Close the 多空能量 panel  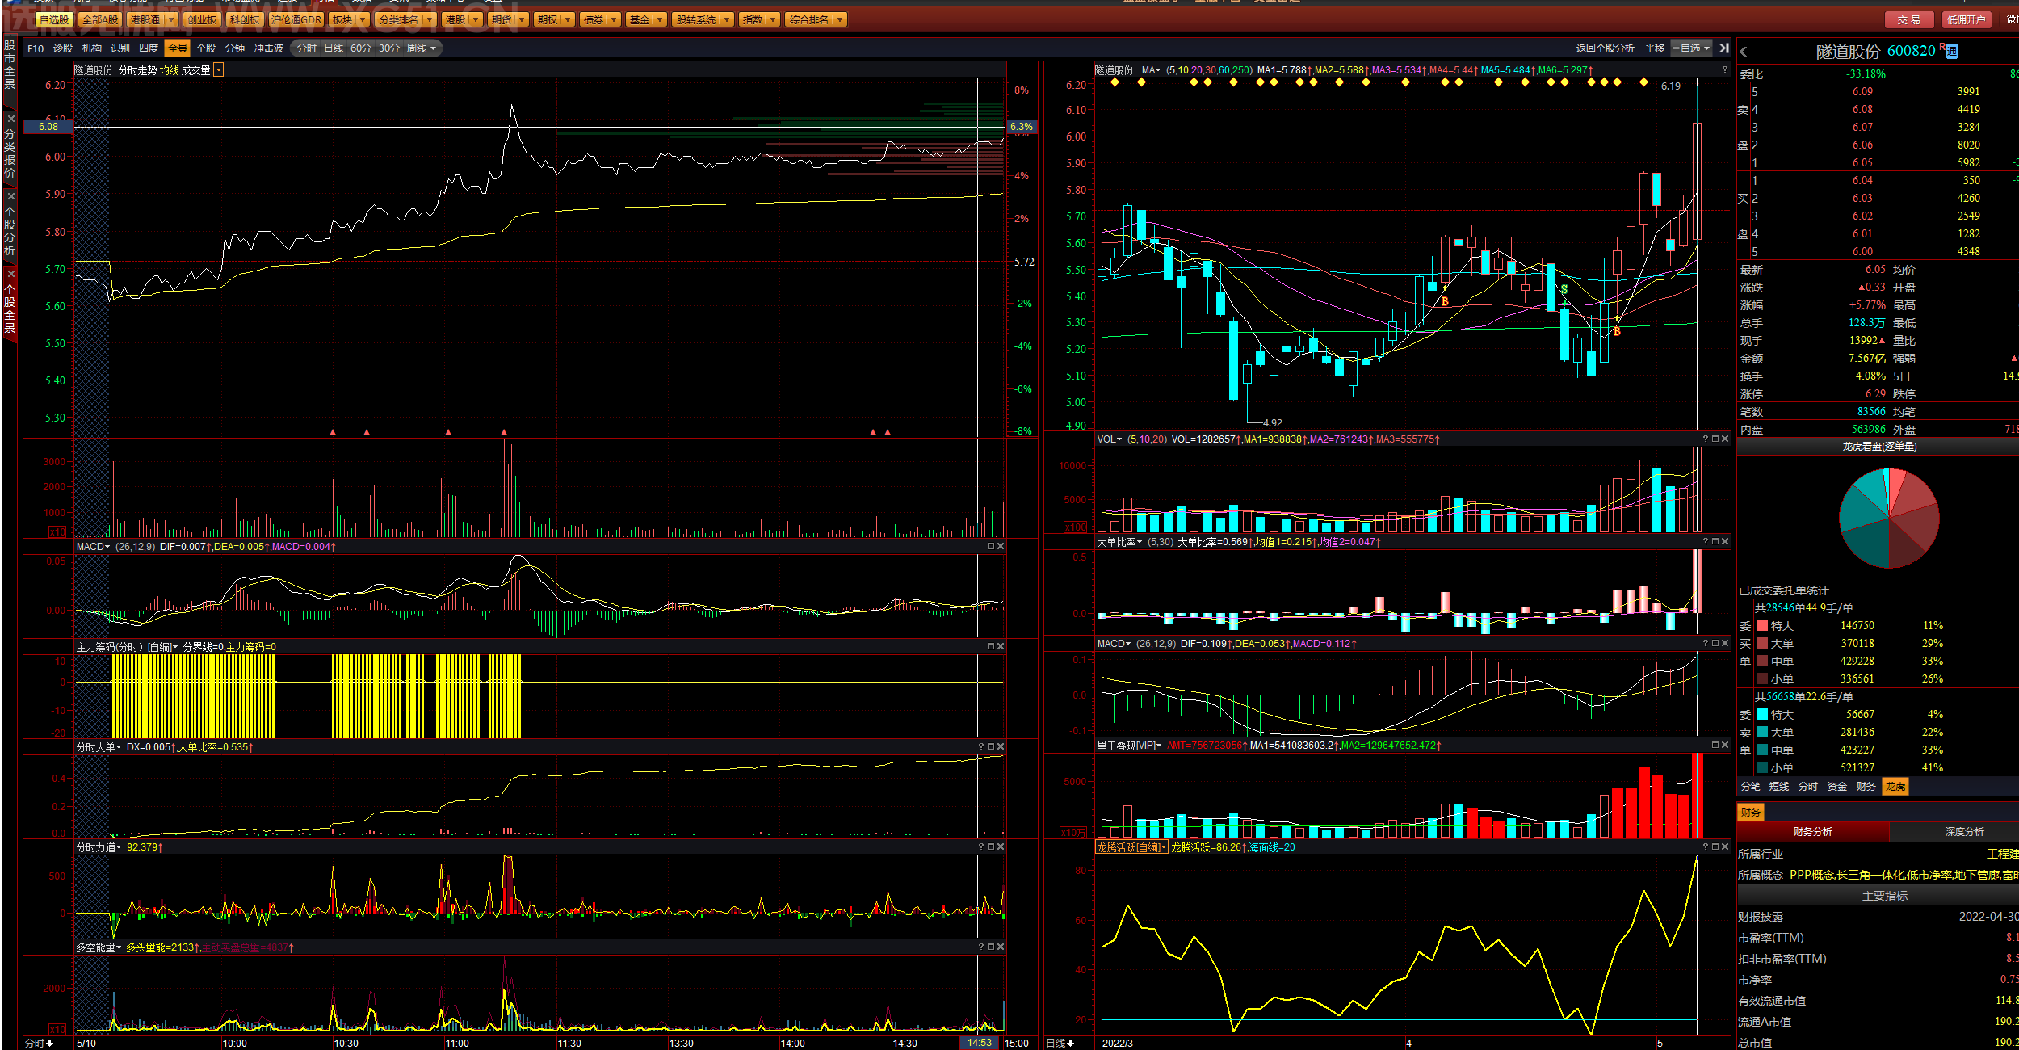[x=1001, y=947]
